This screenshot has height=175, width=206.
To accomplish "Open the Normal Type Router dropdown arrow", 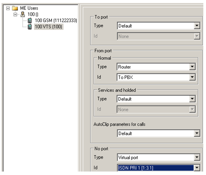I will click(192, 67).
